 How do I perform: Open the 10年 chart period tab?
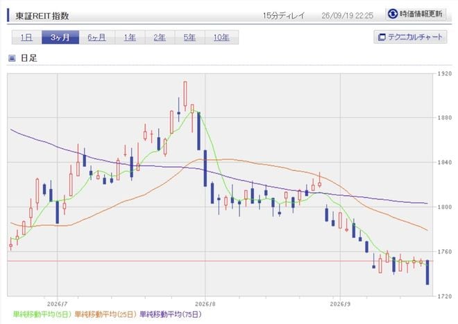(x=221, y=37)
